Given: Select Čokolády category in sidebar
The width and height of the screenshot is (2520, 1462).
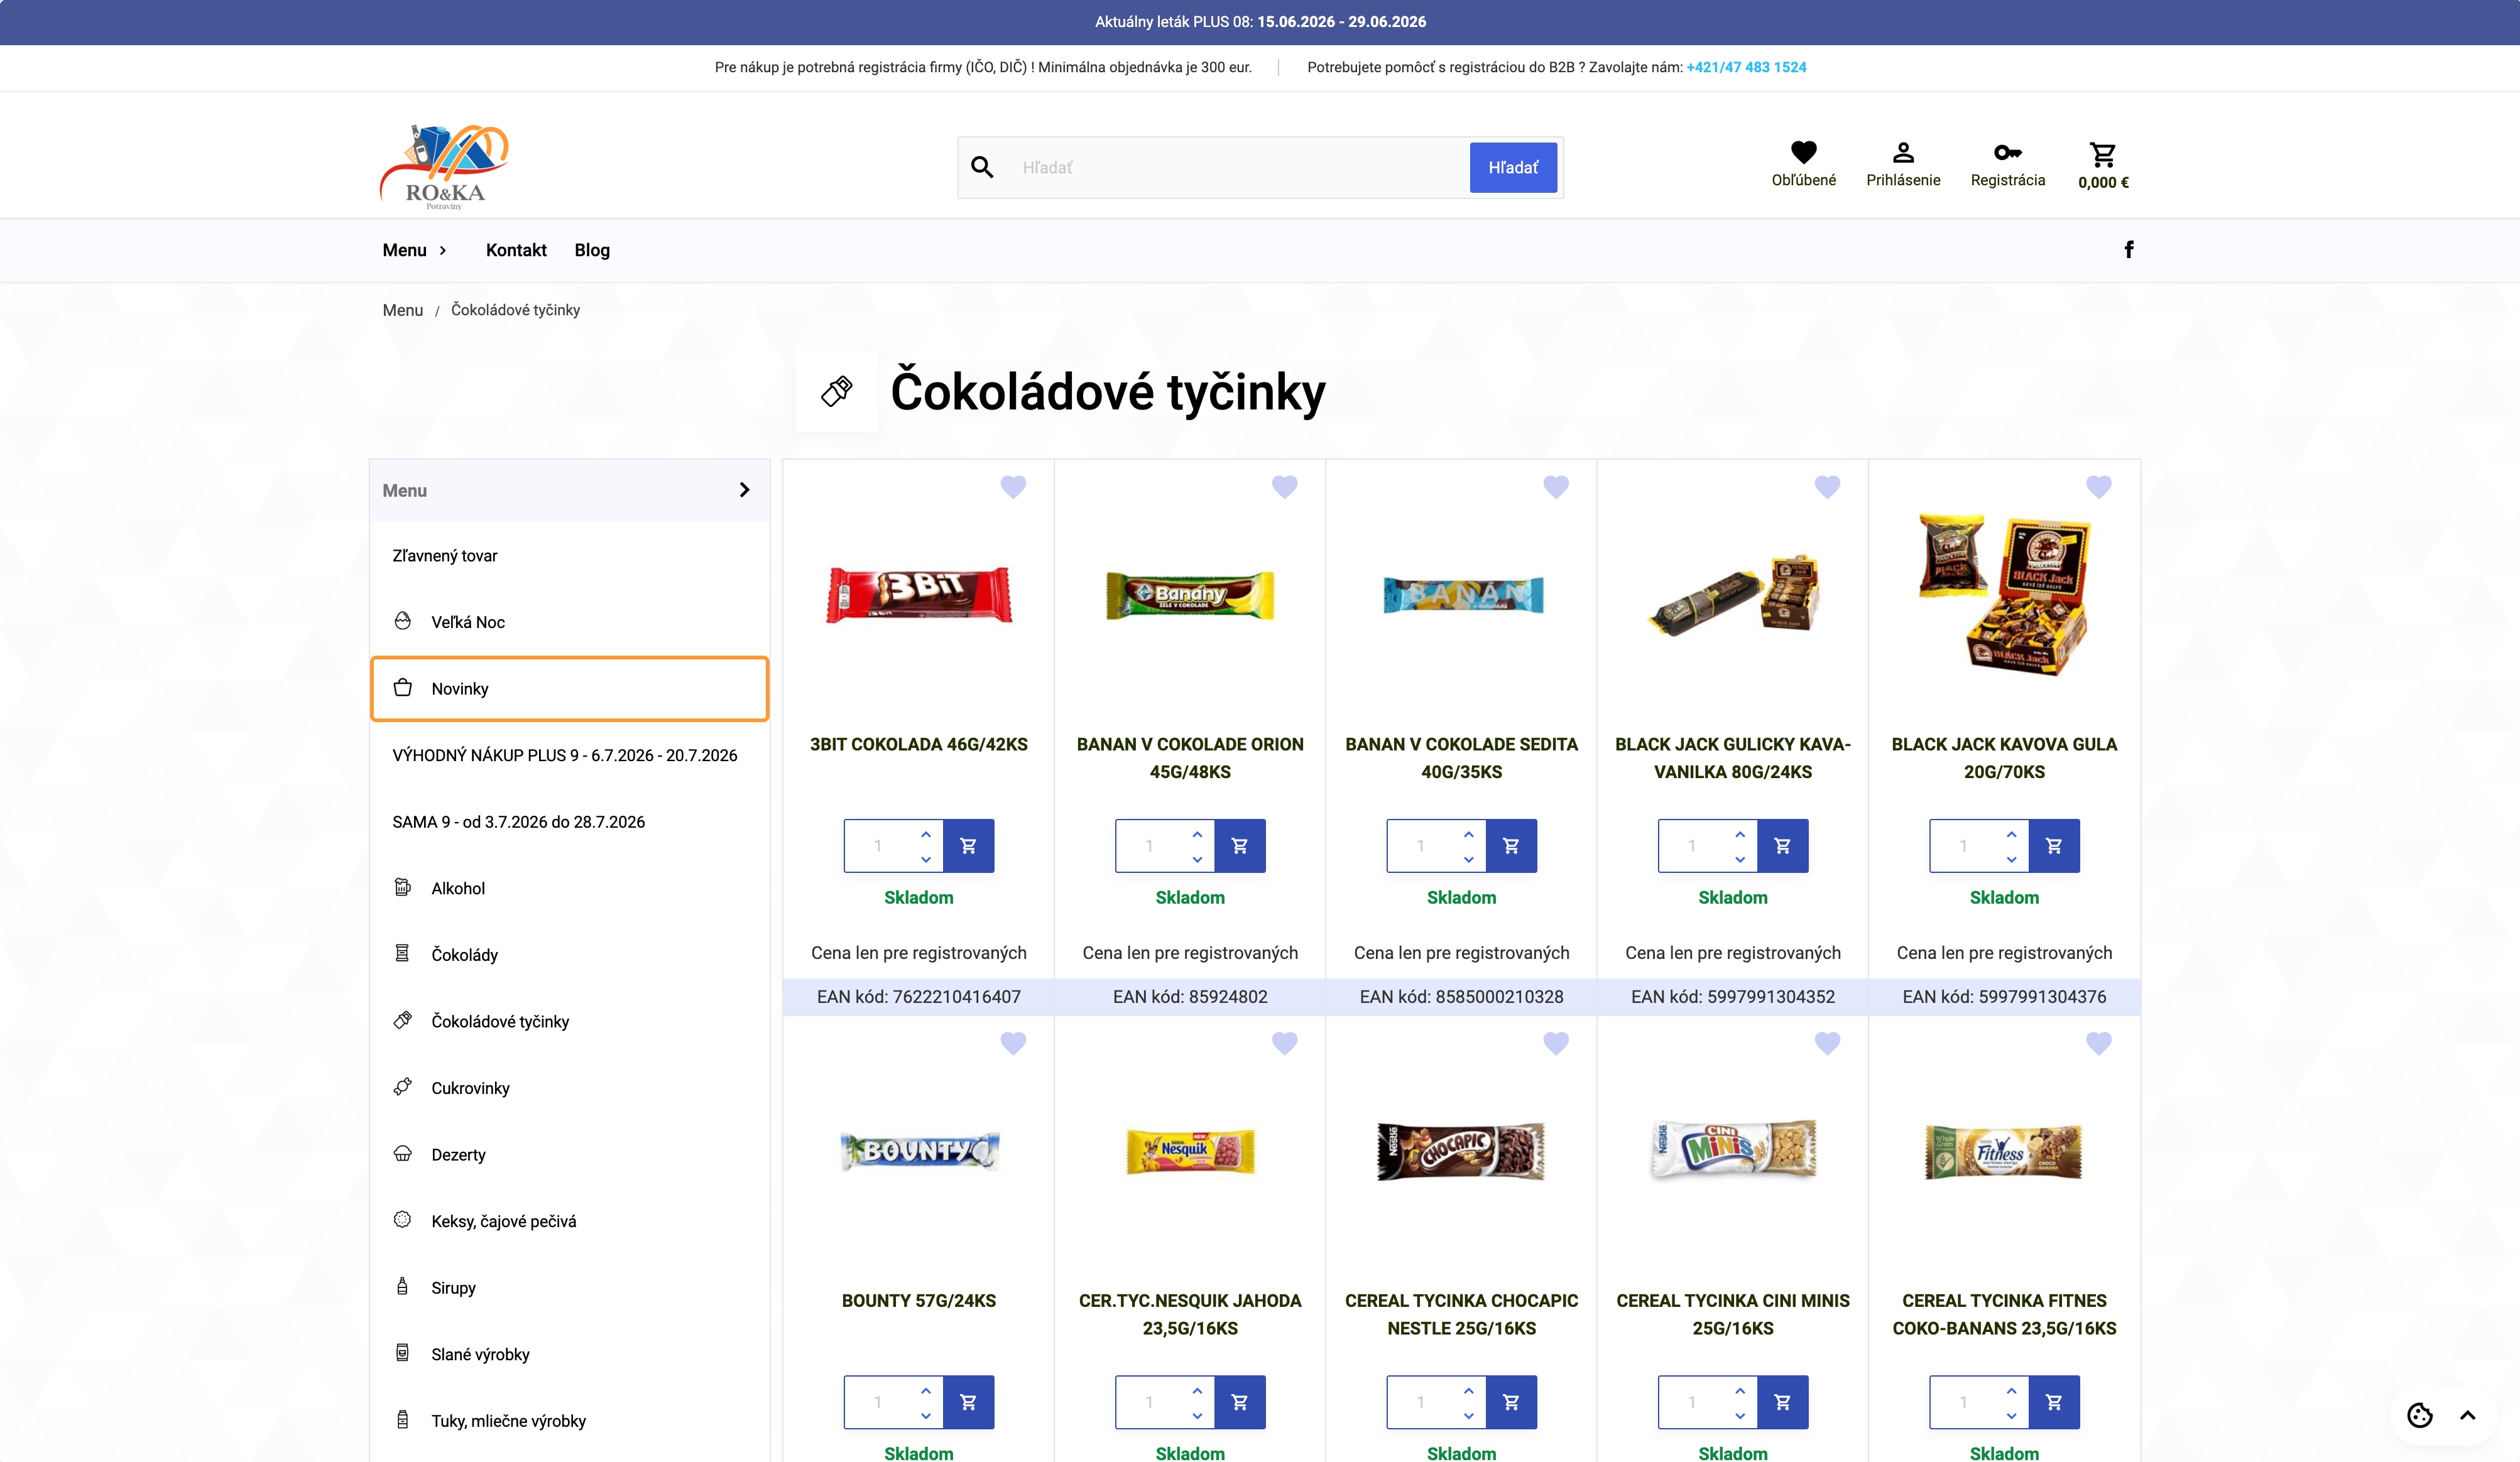Looking at the screenshot, I should [569, 955].
